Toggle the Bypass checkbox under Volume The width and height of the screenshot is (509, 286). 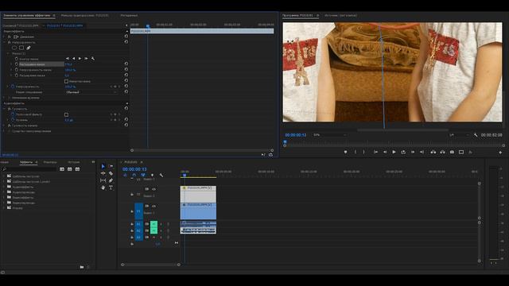(66, 114)
